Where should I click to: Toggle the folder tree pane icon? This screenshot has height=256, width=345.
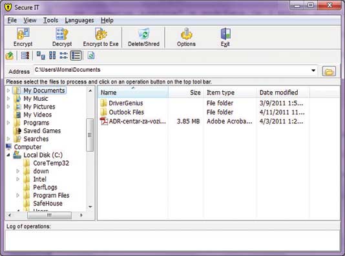[25, 56]
